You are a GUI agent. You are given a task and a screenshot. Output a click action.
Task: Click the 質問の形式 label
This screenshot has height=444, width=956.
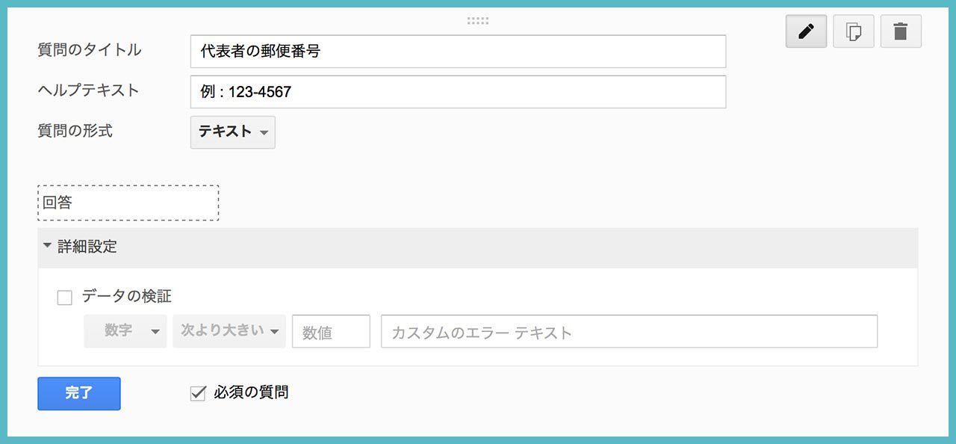(75, 131)
